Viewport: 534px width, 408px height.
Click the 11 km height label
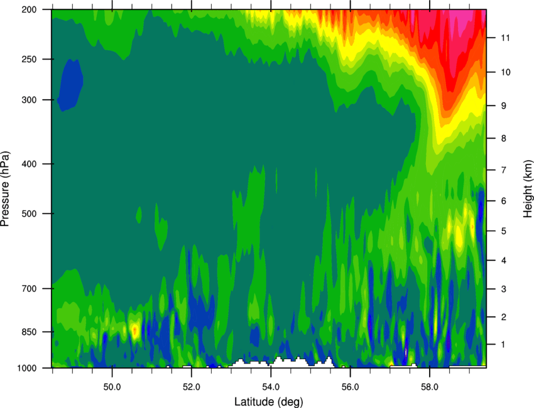point(505,38)
